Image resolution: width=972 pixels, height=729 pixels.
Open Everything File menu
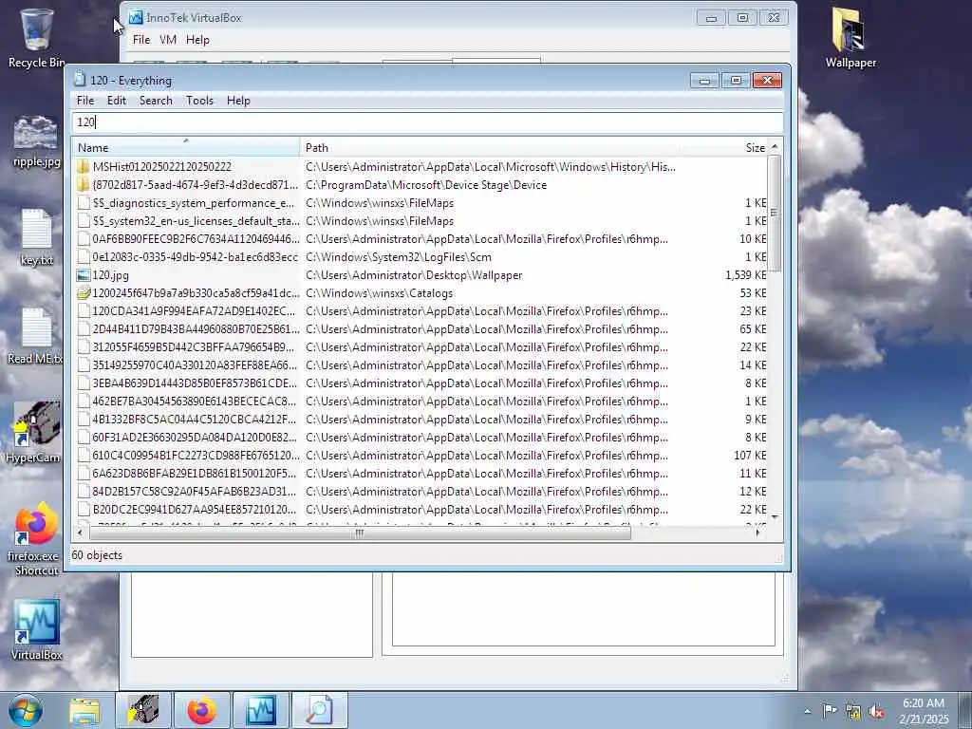85,101
